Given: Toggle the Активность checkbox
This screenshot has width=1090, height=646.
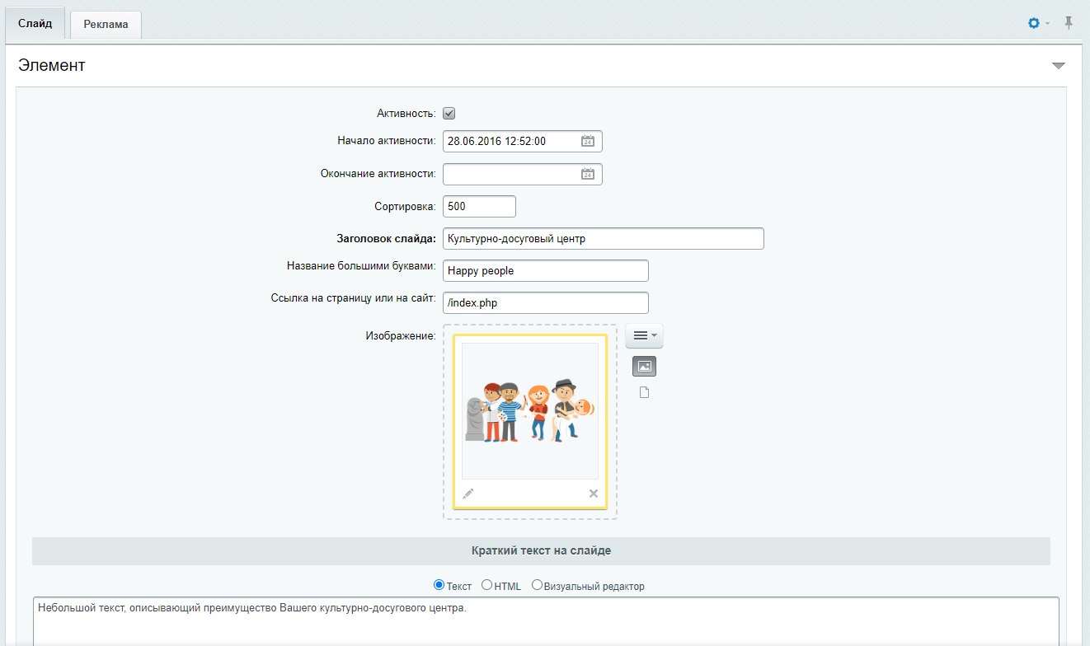Looking at the screenshot, I should click(449, 114).
